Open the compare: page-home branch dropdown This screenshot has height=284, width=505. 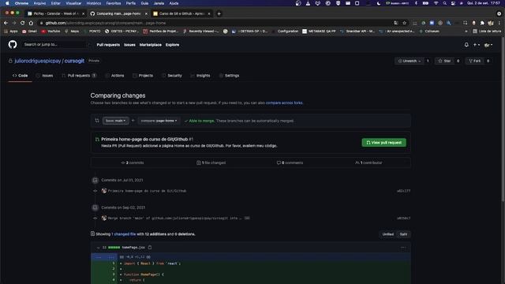click(x=159, y=121)
